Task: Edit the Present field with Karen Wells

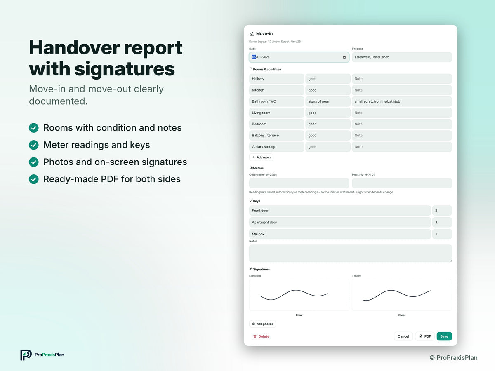Action: coord(402,57)
